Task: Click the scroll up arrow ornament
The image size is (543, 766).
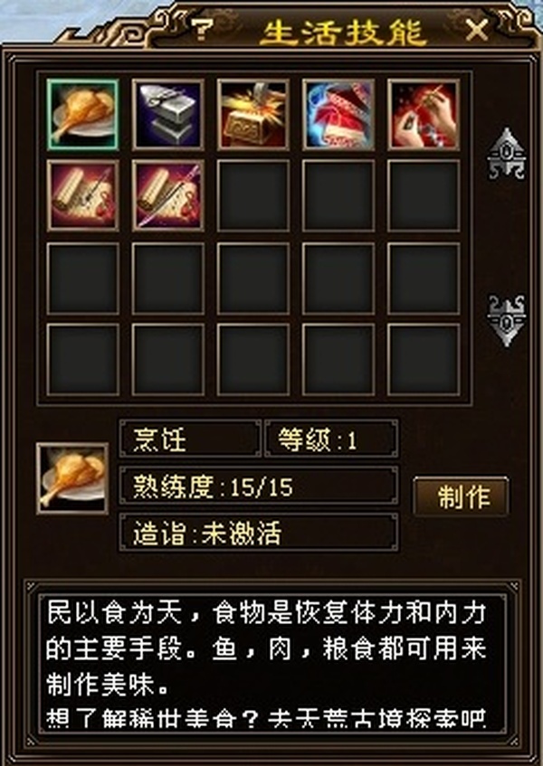Action: click(507, 153)
